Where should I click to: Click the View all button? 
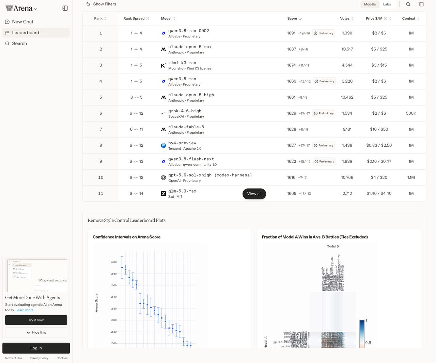coord(254,194)
